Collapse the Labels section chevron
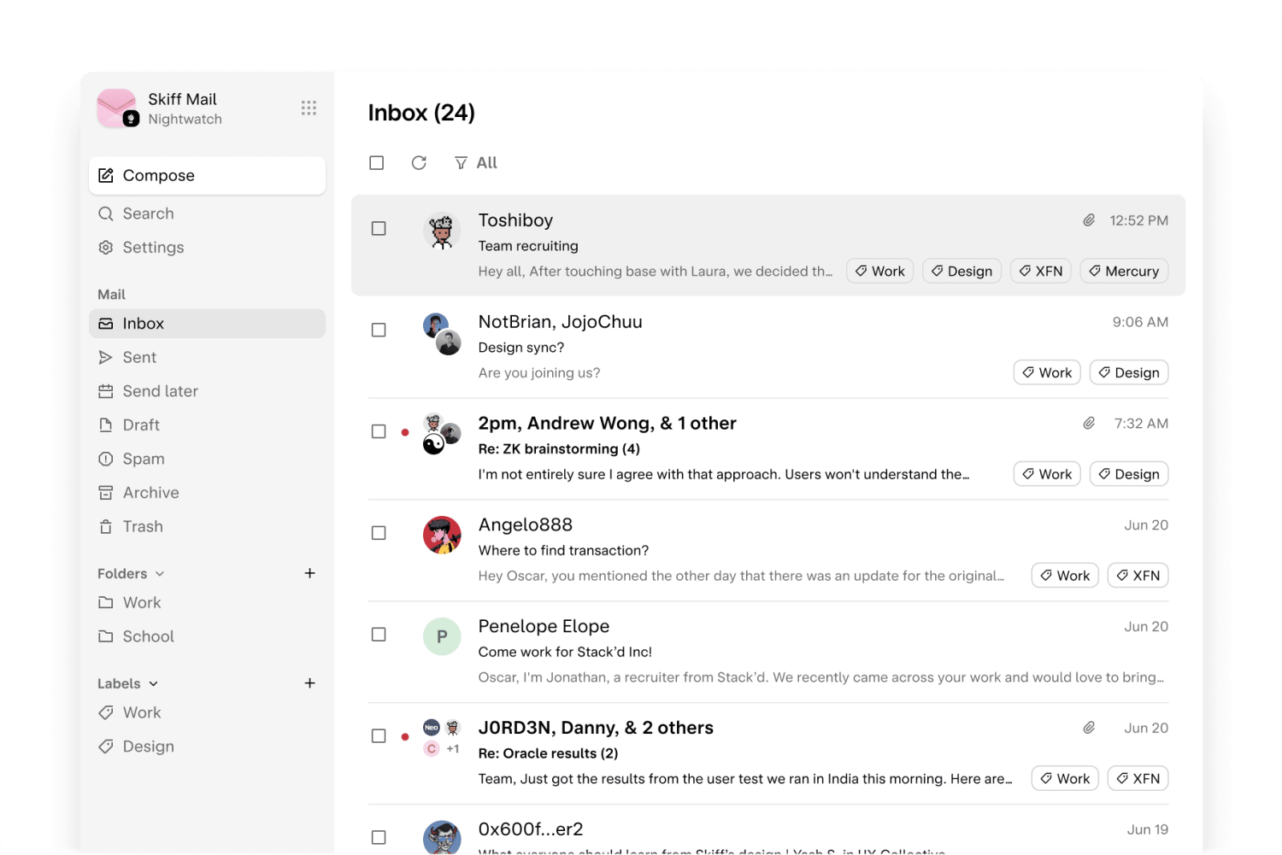The image size is (1282, 855). pos(154,684)
